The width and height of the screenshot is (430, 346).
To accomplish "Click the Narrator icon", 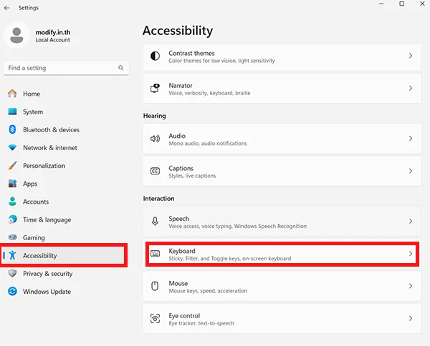I will click(x=155, y=88).
